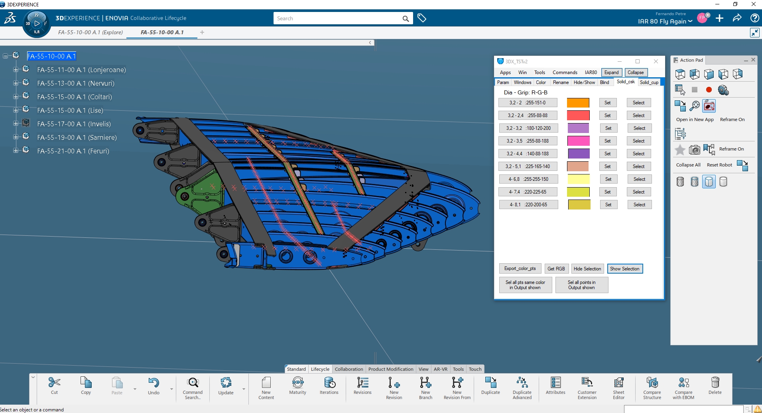Toggle the red record button in Action Pad
Viewport: 762px width, 413px height.
709,90
